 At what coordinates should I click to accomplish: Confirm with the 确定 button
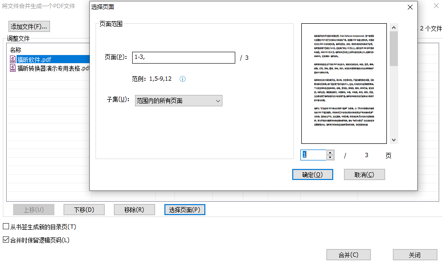click(312, 175)
